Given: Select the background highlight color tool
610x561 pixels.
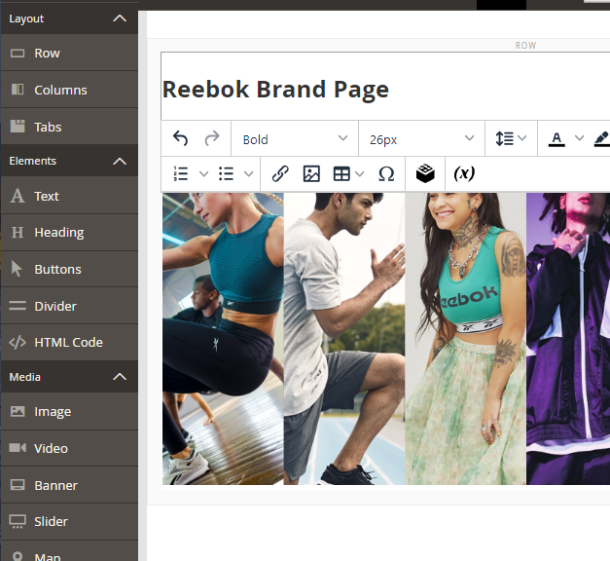Looking at the screenshot, I should [x=602, y=139].
